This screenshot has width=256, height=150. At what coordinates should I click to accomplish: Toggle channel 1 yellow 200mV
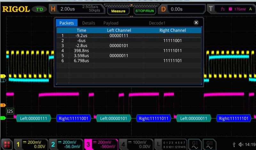pyautogui.click(x=30, y=144)
